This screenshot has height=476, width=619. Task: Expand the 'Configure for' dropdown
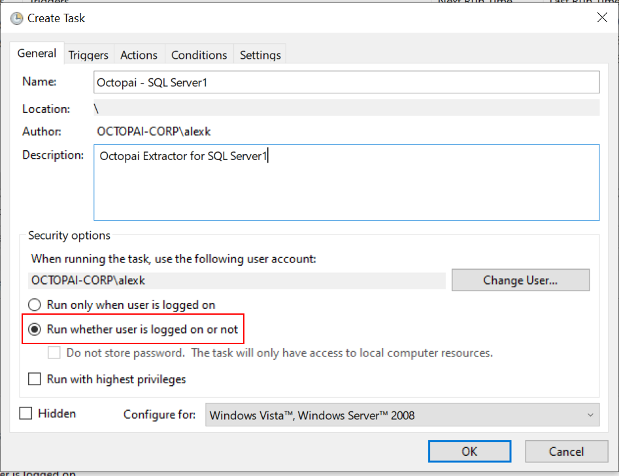[x=402, y=415]
